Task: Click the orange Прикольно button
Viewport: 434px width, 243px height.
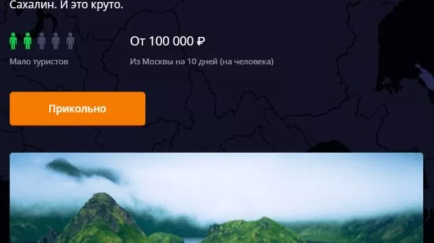Action: pos(78,109)
